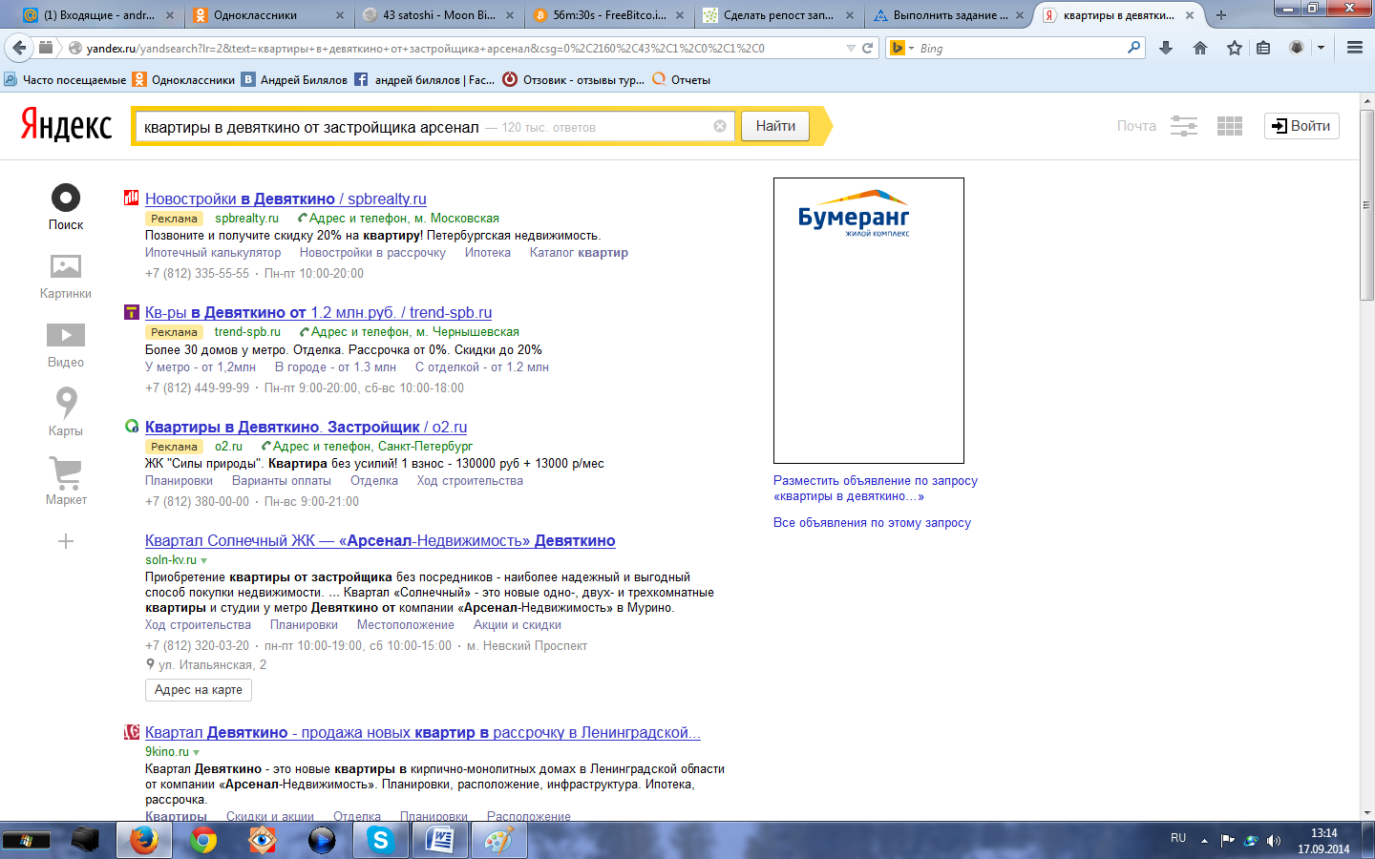Click the Найти search button
1375x859 pixels.
(775, 126)
